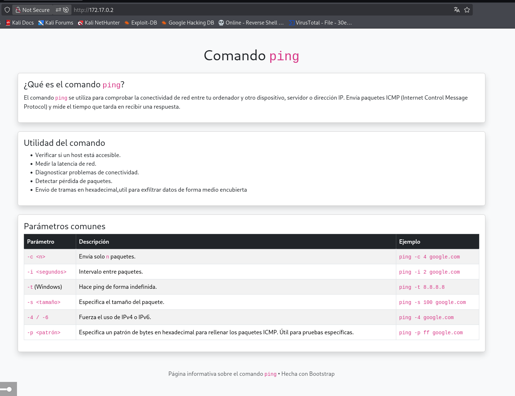Image resolution: width=515 pixels, height=396 pixels.
Task: Open the Kali NetHunter bookmark label
Action: click(x=102, y=23)
